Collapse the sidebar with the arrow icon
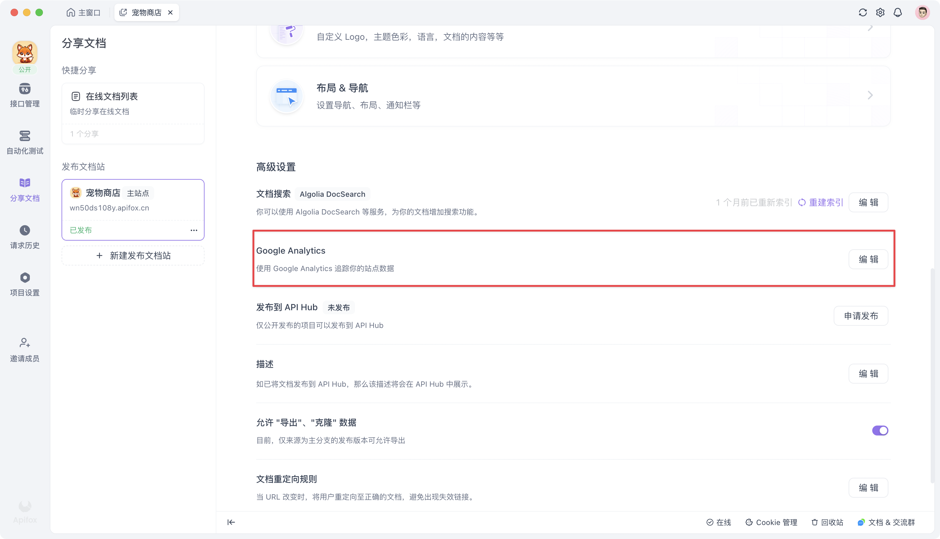The width and height of the screenshot is (940, 539). click(x=231, y=522)
